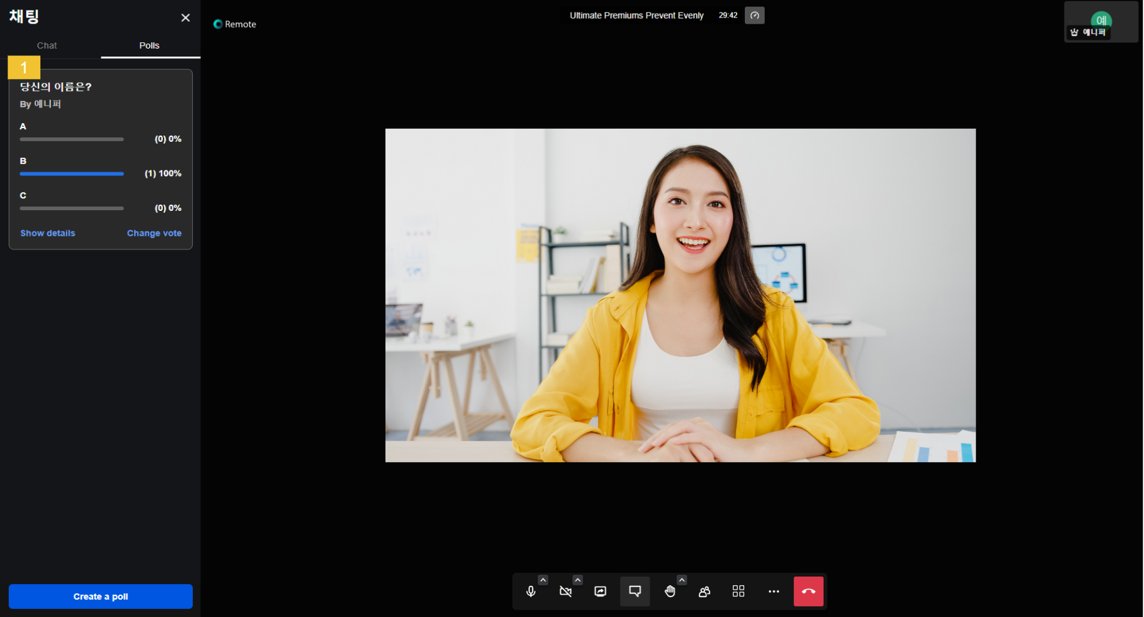Viewport: 1144px width, 617px height.
Task: Hang up the call
Action: [808, 591]
